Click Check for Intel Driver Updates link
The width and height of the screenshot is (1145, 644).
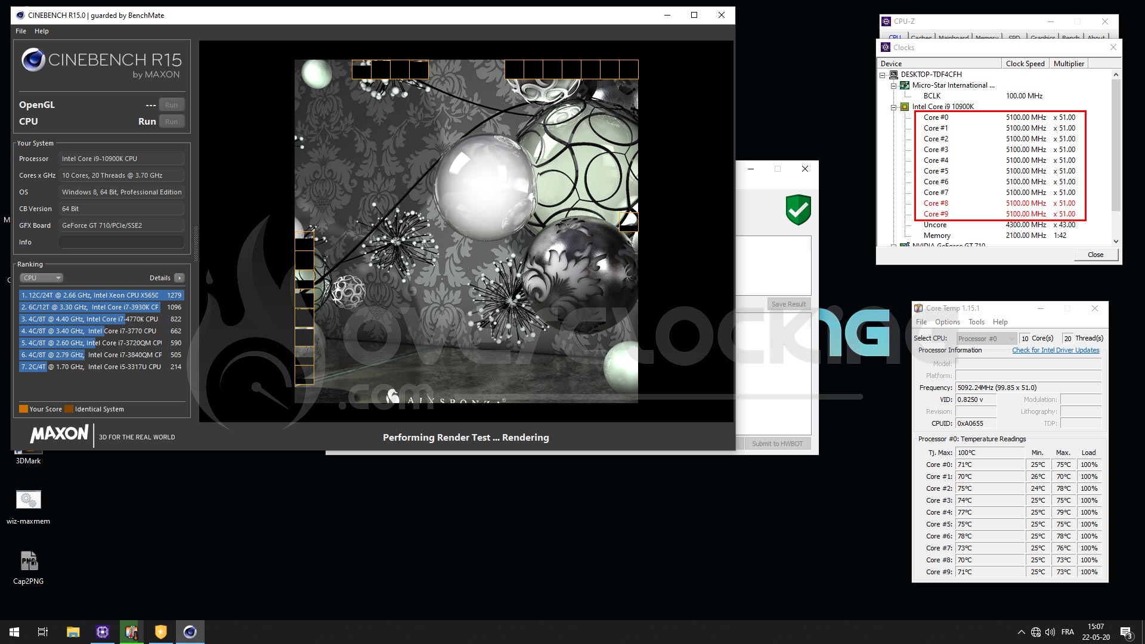[1056, 350]
